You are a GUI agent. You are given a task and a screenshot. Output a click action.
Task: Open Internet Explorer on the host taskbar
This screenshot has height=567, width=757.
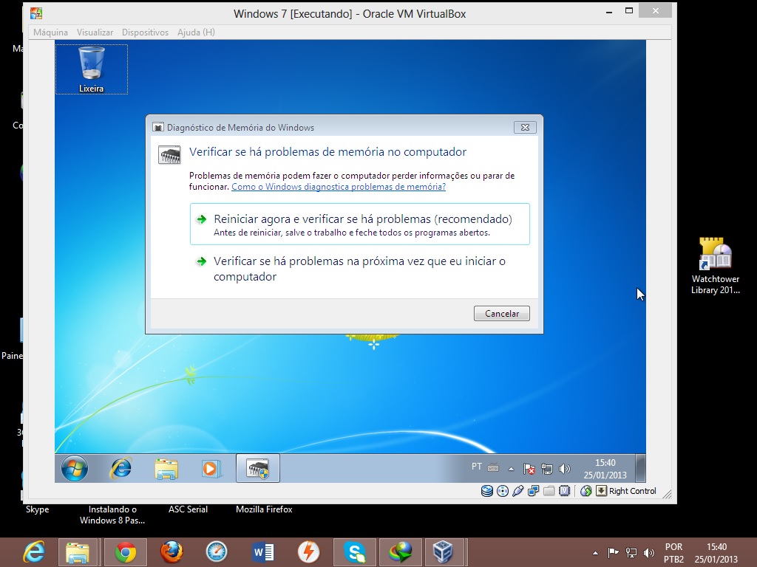34,552
